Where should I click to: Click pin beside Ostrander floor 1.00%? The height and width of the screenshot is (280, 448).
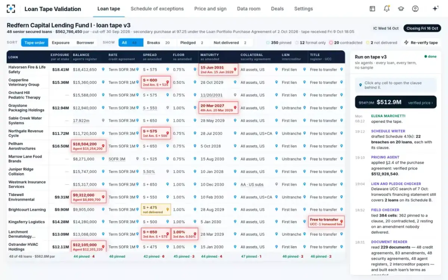tap(195, 247)
